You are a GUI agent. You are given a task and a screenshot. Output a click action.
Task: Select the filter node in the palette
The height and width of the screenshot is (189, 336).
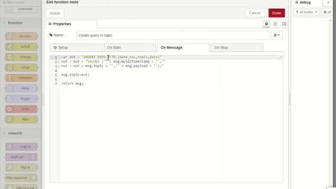pyautogui.click(x=22, y=119)
